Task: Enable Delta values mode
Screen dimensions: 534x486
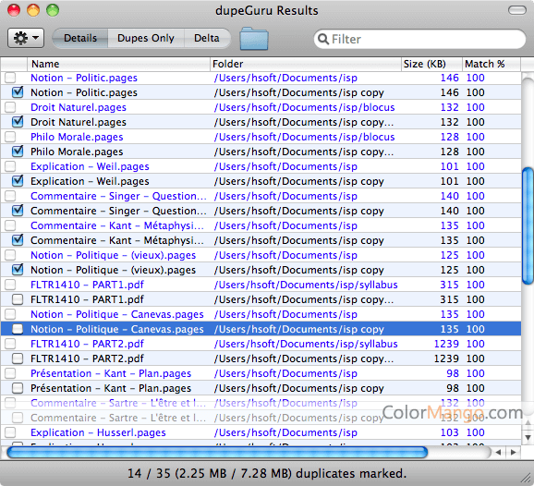Action: pyautogui.click(x=207, y=38)
